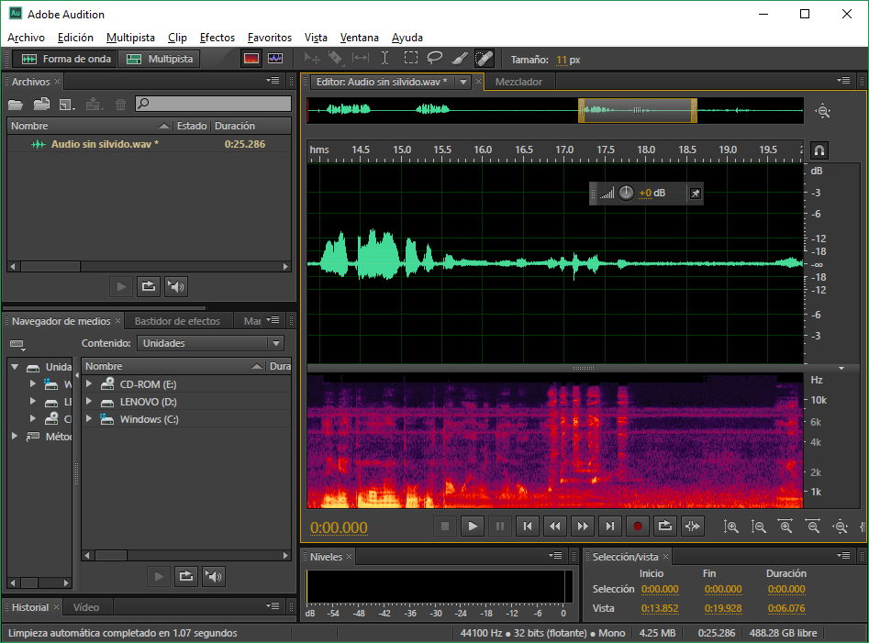Screen dimensions: 869x643
Task: Toggle Loop Preview in Archivos panel
Action: click(x=149, y=286)
